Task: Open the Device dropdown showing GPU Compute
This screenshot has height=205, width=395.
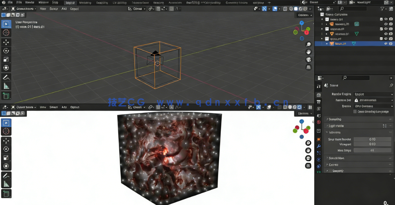Action: (x=373, y=106)
